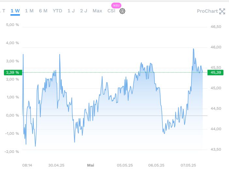Switch to the 1 M time range
This screenshot has width=229, height=174.
click(x=29, y=11)
